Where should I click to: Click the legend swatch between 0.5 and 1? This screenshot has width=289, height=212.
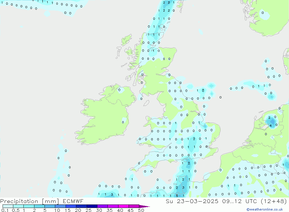18,206
